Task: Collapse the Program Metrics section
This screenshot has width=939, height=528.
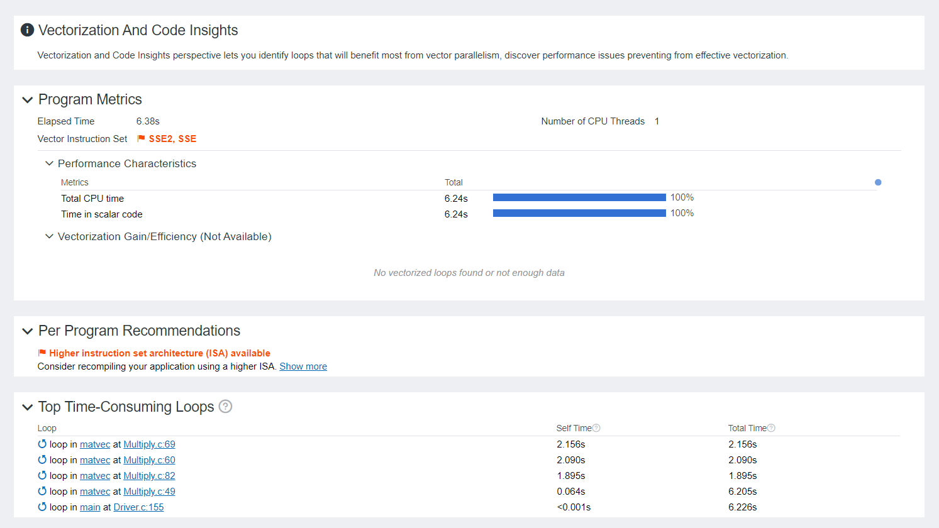Action: click(x=27, y=100)
